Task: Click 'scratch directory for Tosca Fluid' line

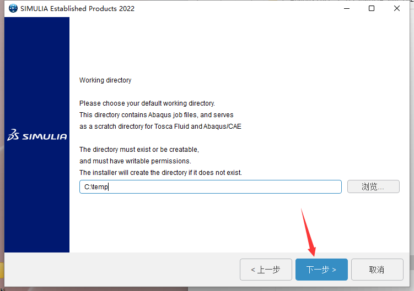Action: [x=160, y=127]
